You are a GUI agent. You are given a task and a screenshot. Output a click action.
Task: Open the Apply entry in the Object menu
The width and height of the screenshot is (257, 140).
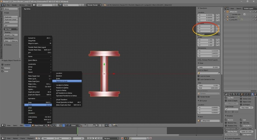[38, 105]
